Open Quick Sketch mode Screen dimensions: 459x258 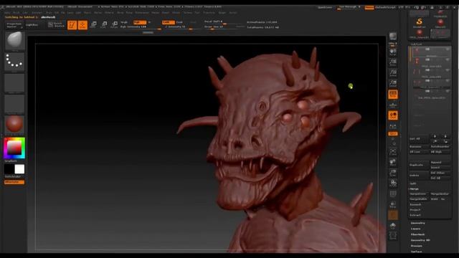pyautogui.click(x=56, y=24)
